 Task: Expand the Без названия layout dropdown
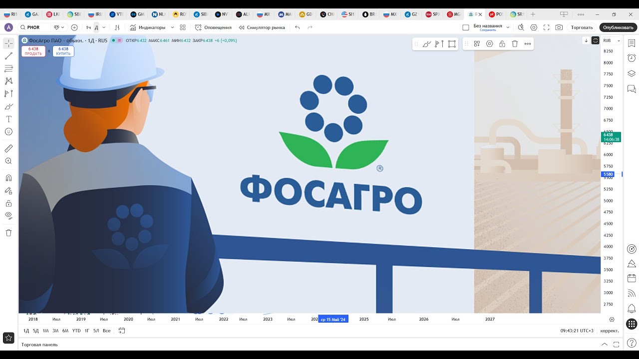click(x=508, y=27)
